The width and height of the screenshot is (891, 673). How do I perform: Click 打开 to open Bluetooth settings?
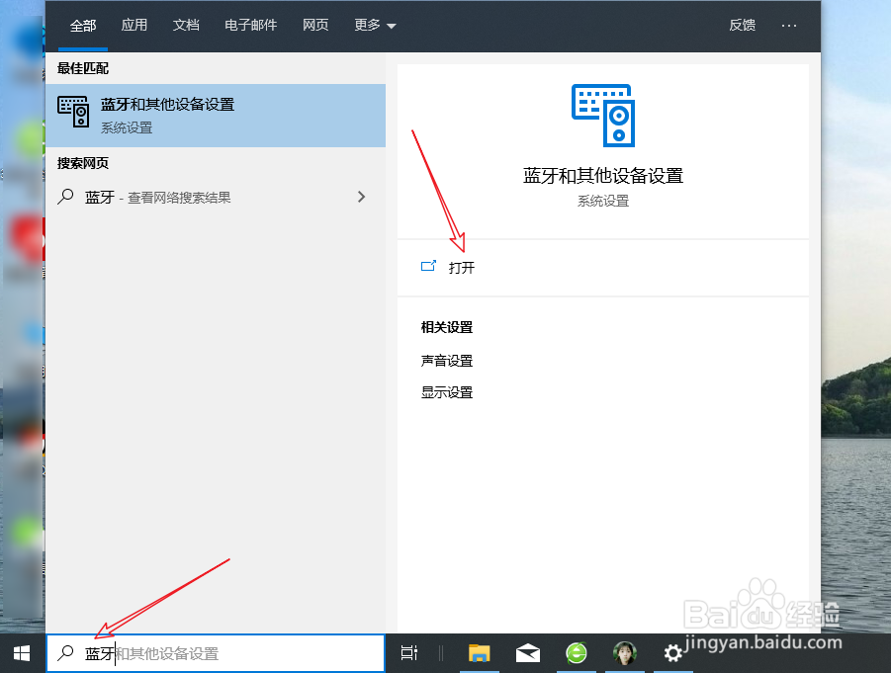pyautogui.click(x=461, y=267)
